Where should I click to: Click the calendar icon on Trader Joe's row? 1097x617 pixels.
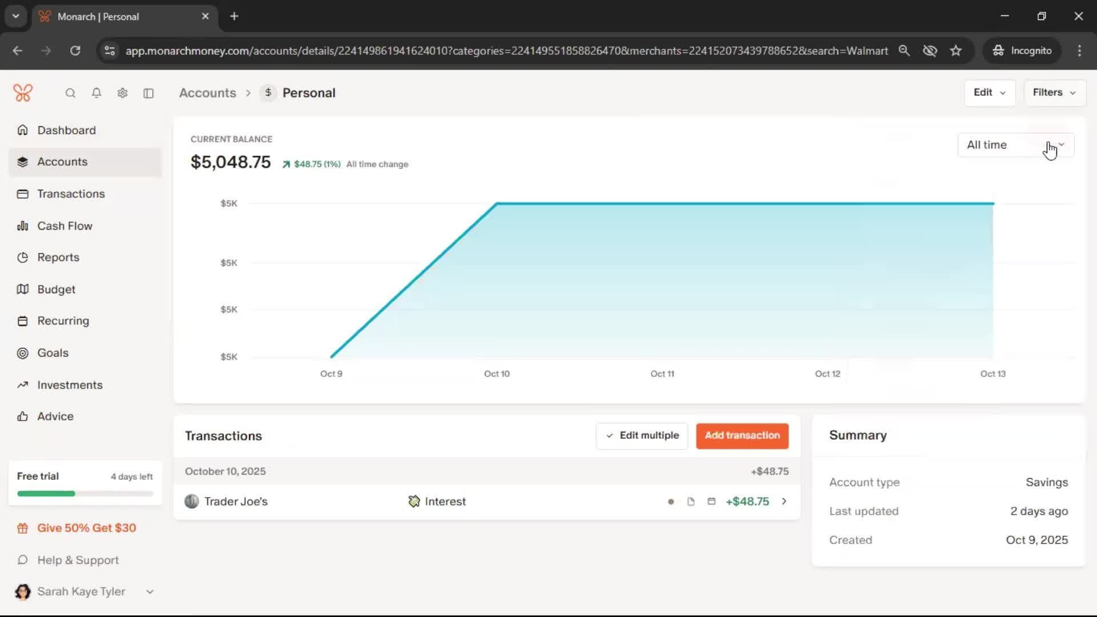(x=711, y=502)
